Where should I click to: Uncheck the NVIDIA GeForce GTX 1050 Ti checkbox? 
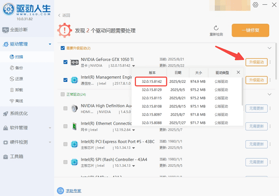(x=66, y=62)
